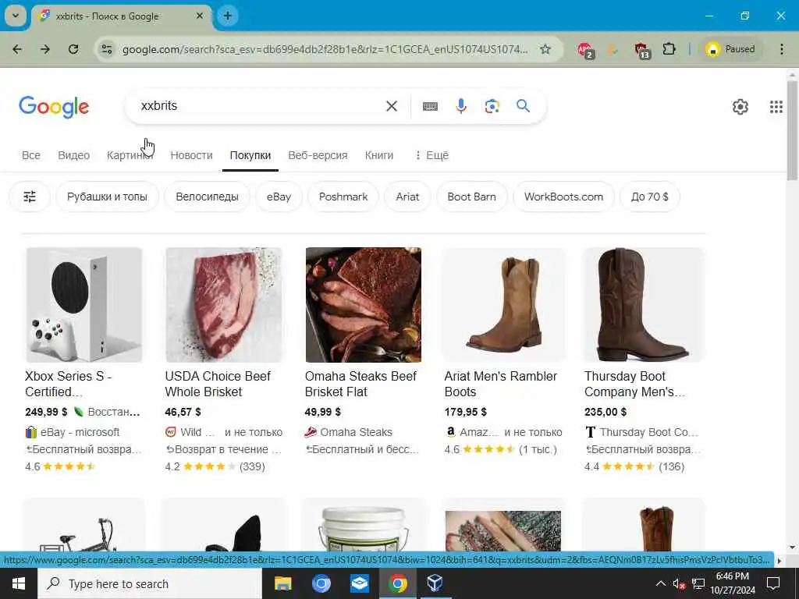Open the muted volume tray icon
The height and width of the screenshot is (599, 799).
click(x=678, y=583)
